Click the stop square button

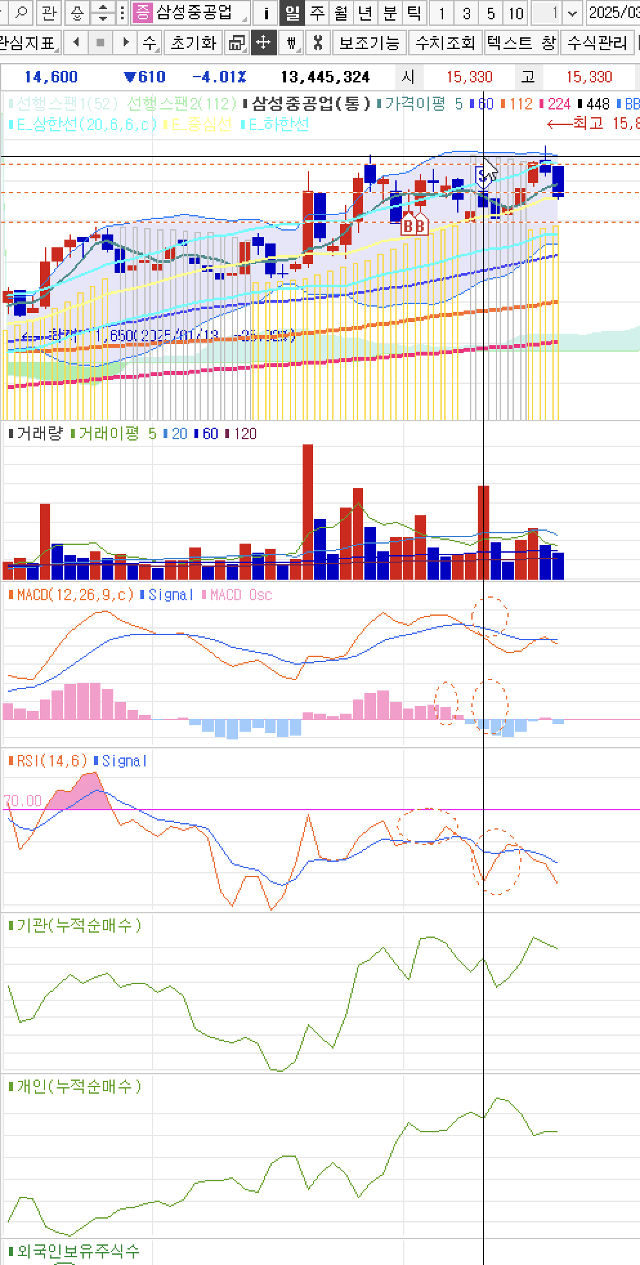100,43
